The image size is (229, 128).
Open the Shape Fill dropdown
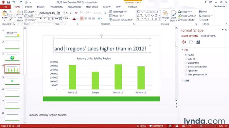click(185, 12)
